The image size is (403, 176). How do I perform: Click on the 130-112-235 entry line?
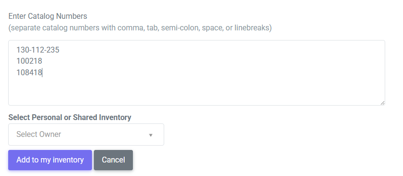coord(38,50)
